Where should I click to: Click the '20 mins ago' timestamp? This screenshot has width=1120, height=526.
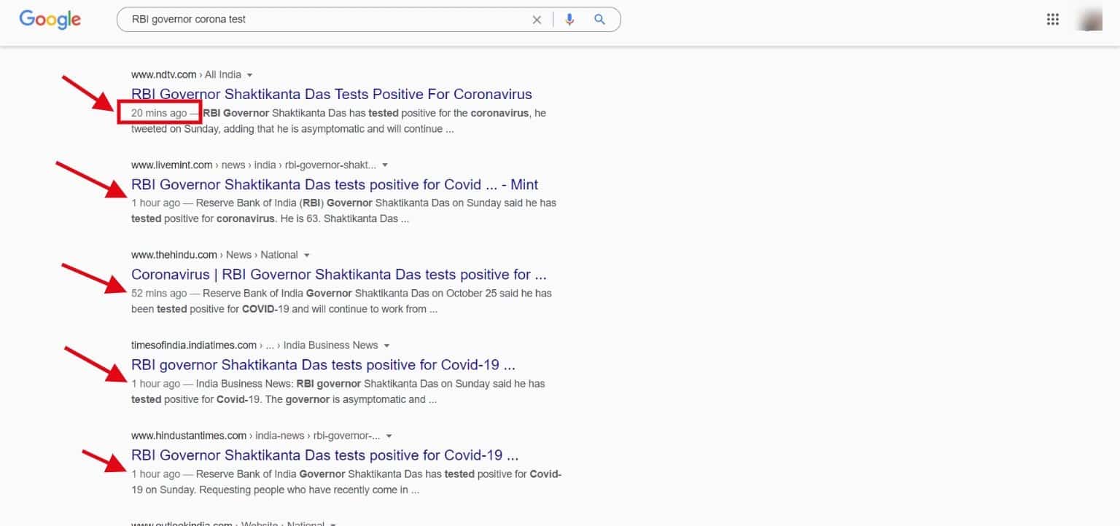pos(159,113)
